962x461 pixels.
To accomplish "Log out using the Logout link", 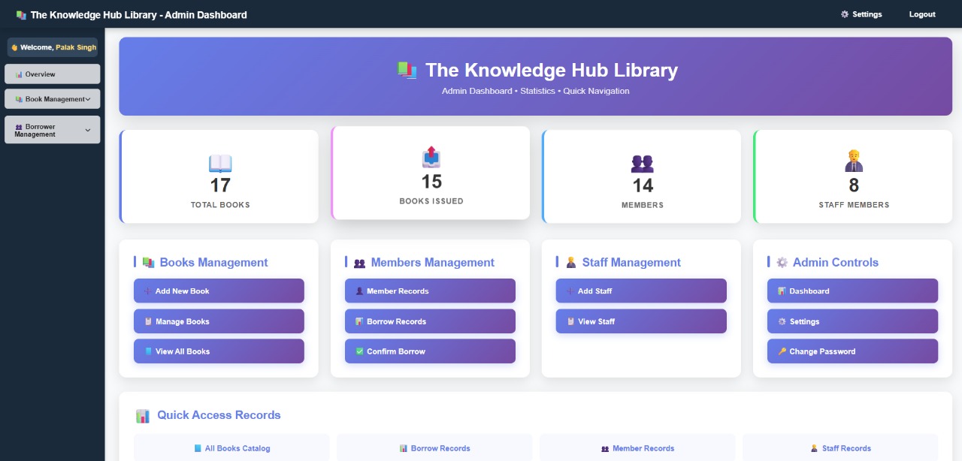I will coord(922,14).
